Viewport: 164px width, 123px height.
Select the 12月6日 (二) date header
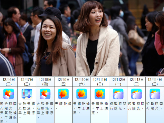coord(8,81)
